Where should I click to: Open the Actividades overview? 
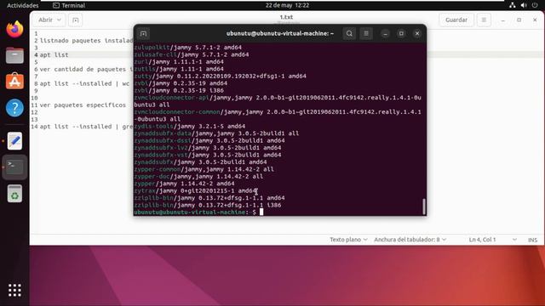tap(23, 5)
